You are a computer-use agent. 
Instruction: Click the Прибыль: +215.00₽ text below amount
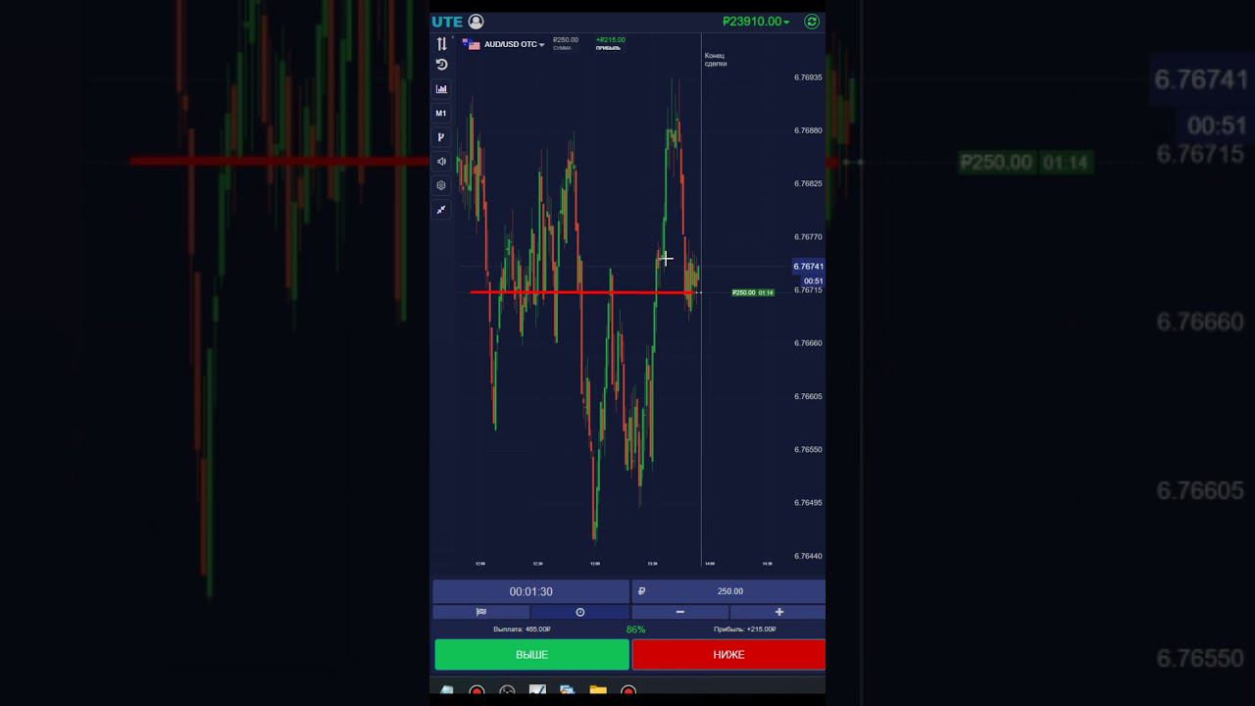coord(745,630)
